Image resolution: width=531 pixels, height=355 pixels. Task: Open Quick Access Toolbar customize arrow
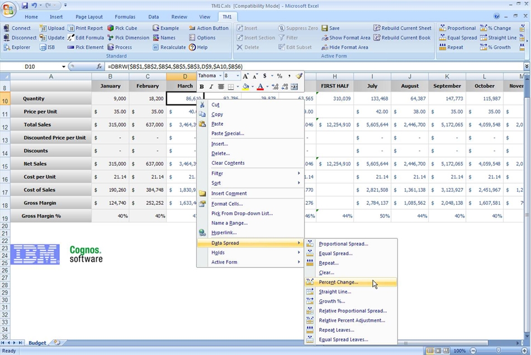pyautogui.click(x=65, y=6)
